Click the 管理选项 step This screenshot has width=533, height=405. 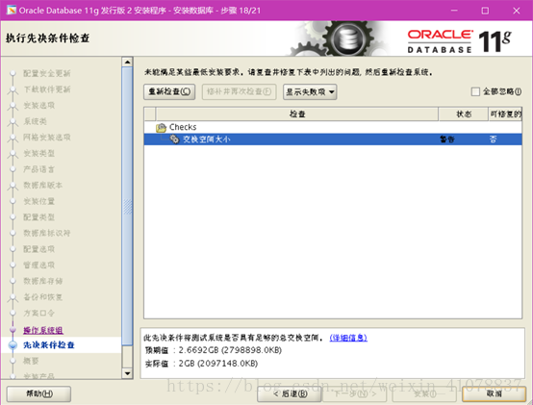(x=38, y=265)
